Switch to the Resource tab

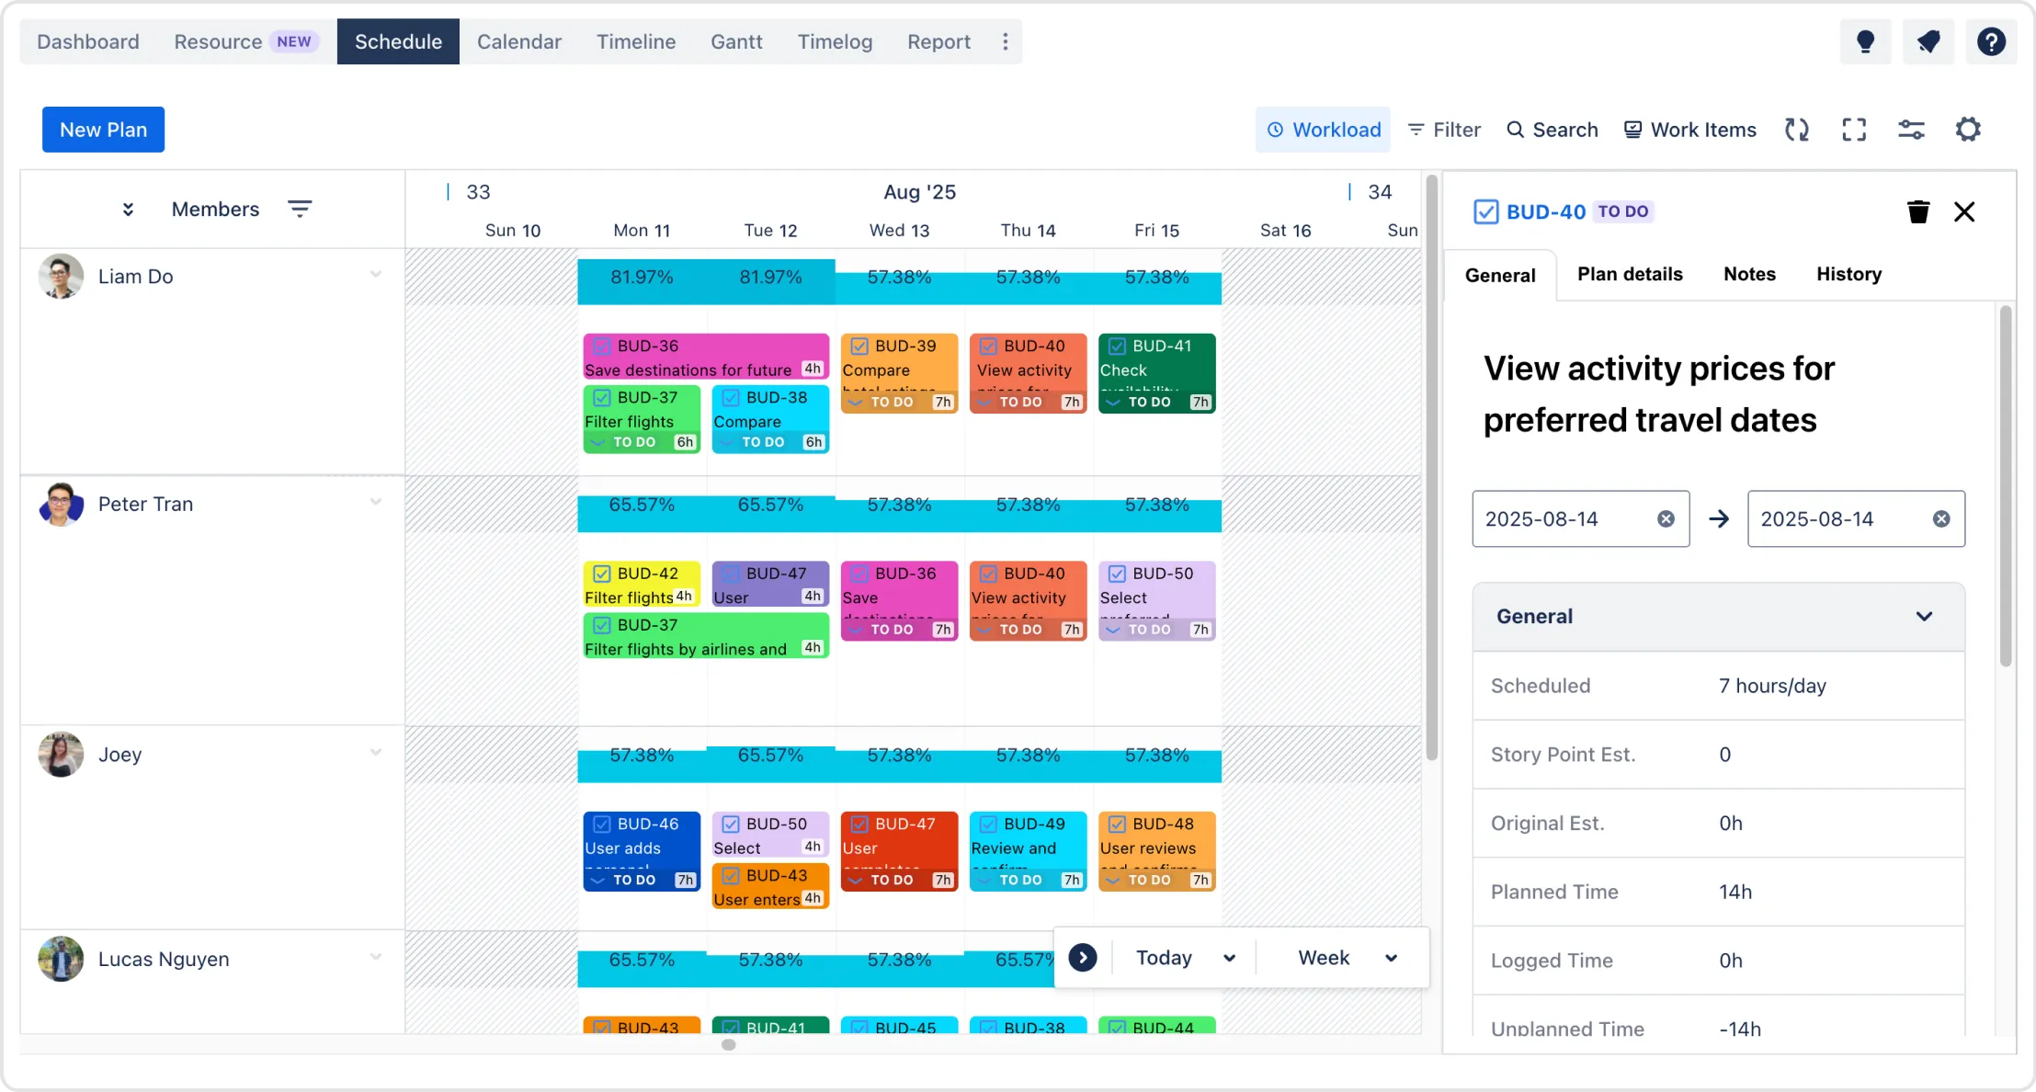245,41
